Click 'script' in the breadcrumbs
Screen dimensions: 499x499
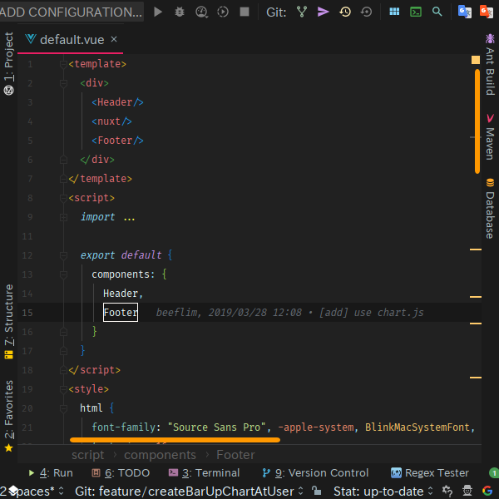(88, 455)
